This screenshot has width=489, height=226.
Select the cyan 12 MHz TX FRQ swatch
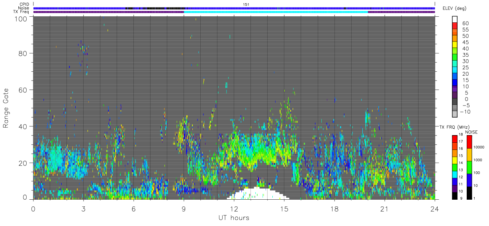point(454,174)
